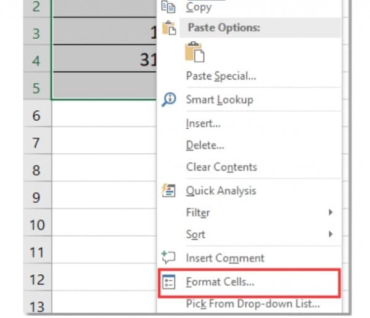Select row header 12
Screen dimensions: 370x318
(38, 277)
